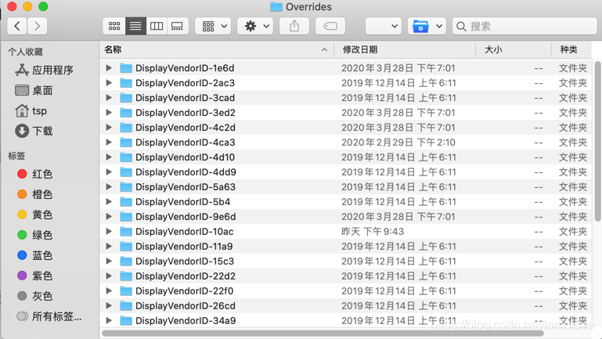Open 下载 in the sidebar
Viewport: 602px width, 339px height.
[34, 131]
